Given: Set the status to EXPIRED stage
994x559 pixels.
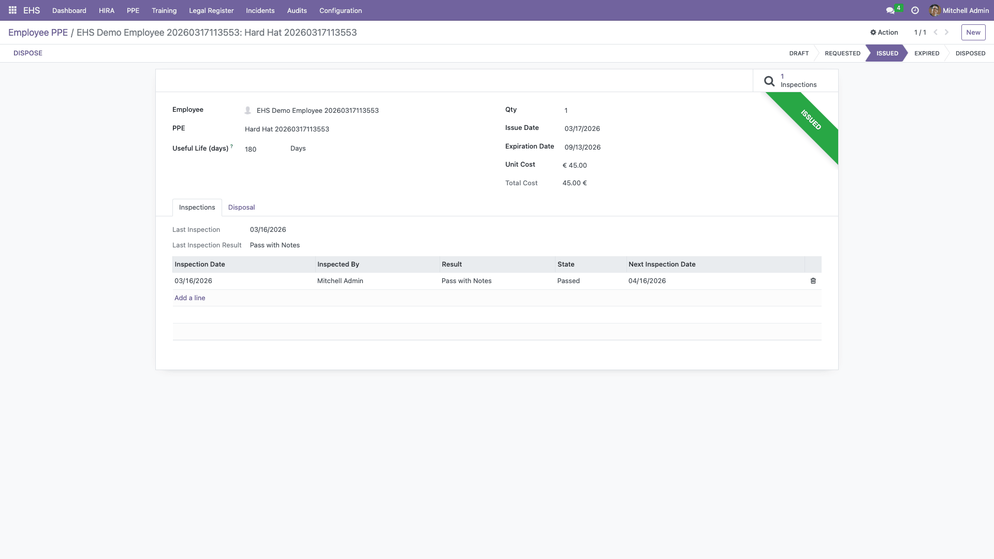Looking at the screenshot, I should point(926,53).
